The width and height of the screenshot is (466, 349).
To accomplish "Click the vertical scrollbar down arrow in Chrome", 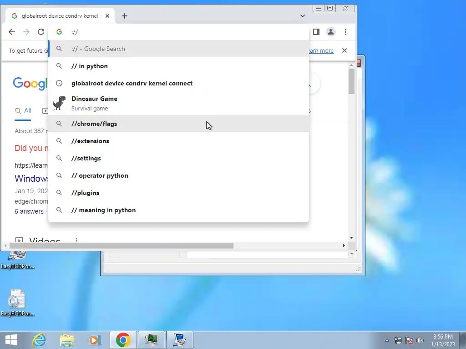I will (x=352, y=238).
